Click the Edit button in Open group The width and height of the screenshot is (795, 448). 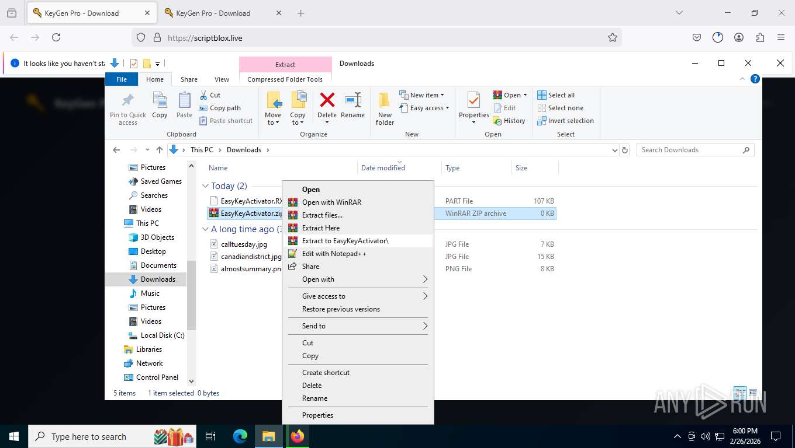(504, 108)
